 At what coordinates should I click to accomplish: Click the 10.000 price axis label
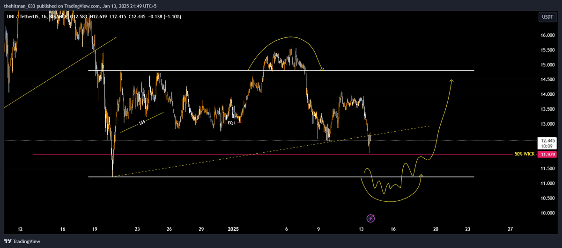[547, 213]
